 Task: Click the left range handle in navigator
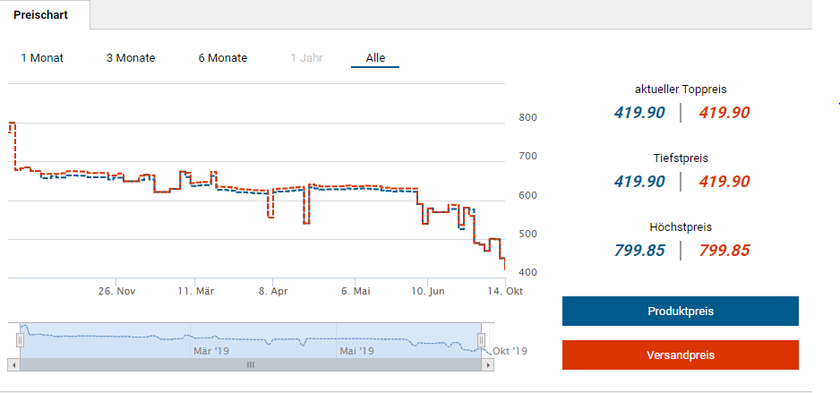(20, 340)
